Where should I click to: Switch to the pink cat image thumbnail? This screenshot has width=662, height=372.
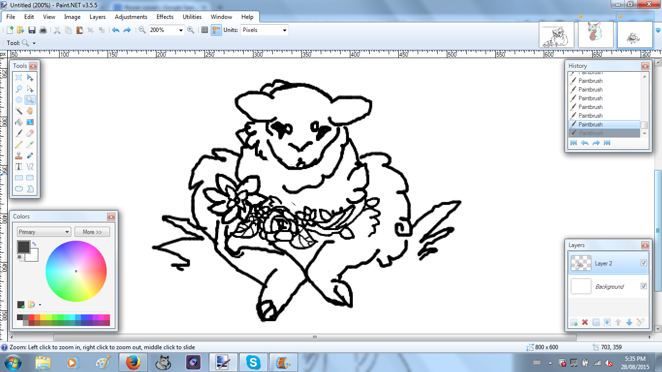click(596, 34)
